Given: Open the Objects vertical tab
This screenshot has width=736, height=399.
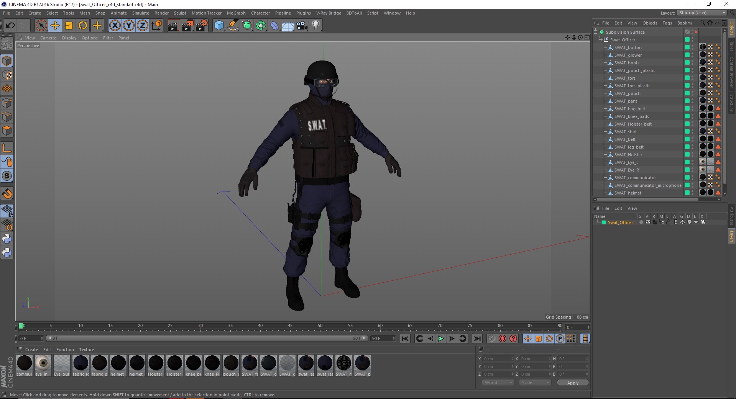Looking at the screenshot, I should pos(732,28).
